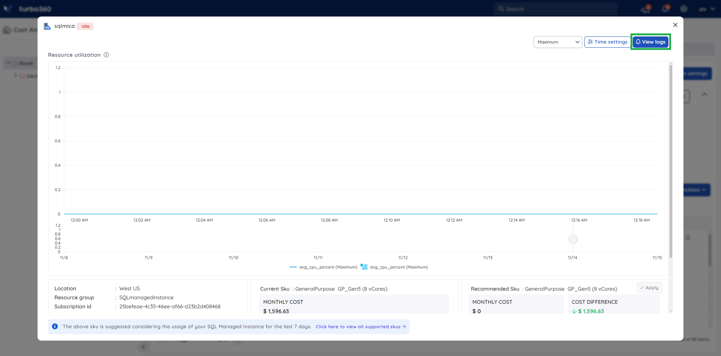Click the 12:00 AM axis label

coord(79,220)
